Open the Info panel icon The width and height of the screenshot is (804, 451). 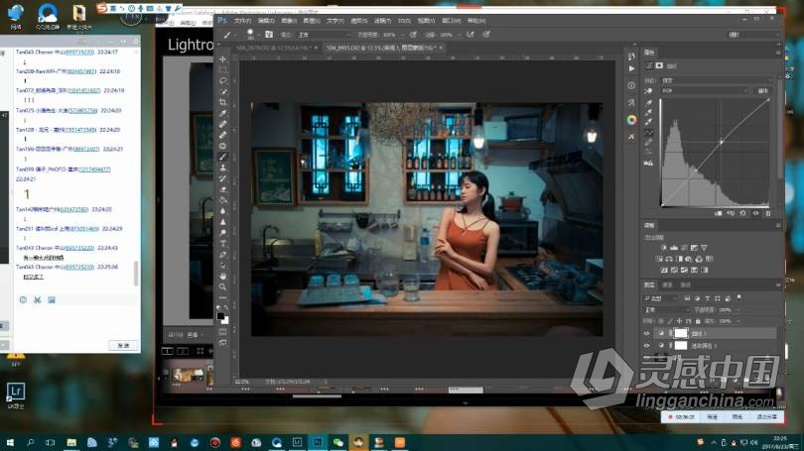click(x=631, y=86)
